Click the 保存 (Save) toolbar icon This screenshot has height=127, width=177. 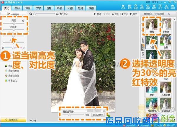pyautogui.click(x=130, y=7)
